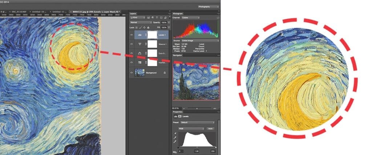
Task: Click the type layer filter icon in Layers panel
Action: pyautogui.click(x=157, y=17)
